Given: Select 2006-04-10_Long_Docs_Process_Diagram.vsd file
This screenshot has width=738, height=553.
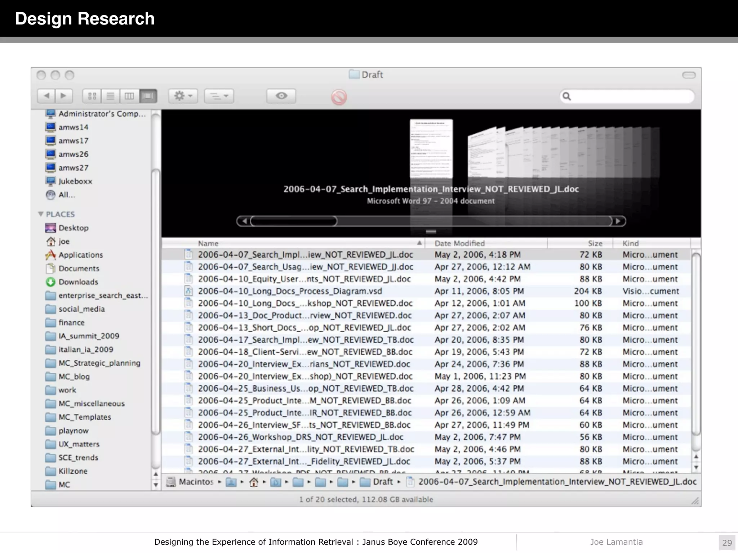Looking at the screenshot, I should [x=426, y=291].
